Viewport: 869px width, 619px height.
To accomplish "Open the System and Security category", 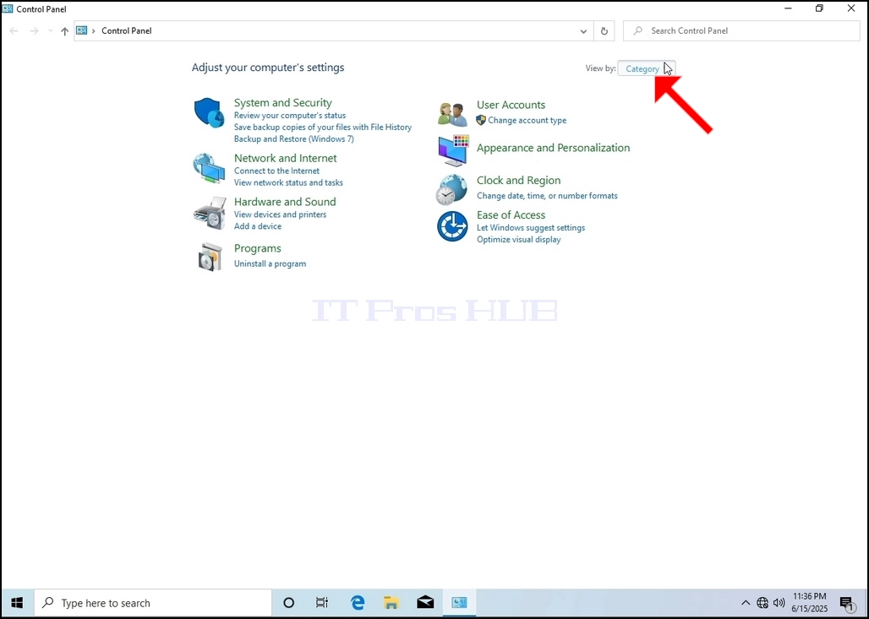I will point(282,102).
